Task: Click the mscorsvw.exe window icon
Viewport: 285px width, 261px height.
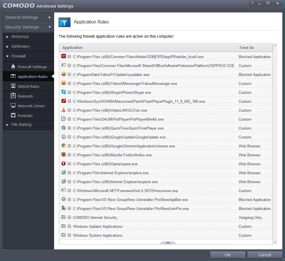Action: 63,190
